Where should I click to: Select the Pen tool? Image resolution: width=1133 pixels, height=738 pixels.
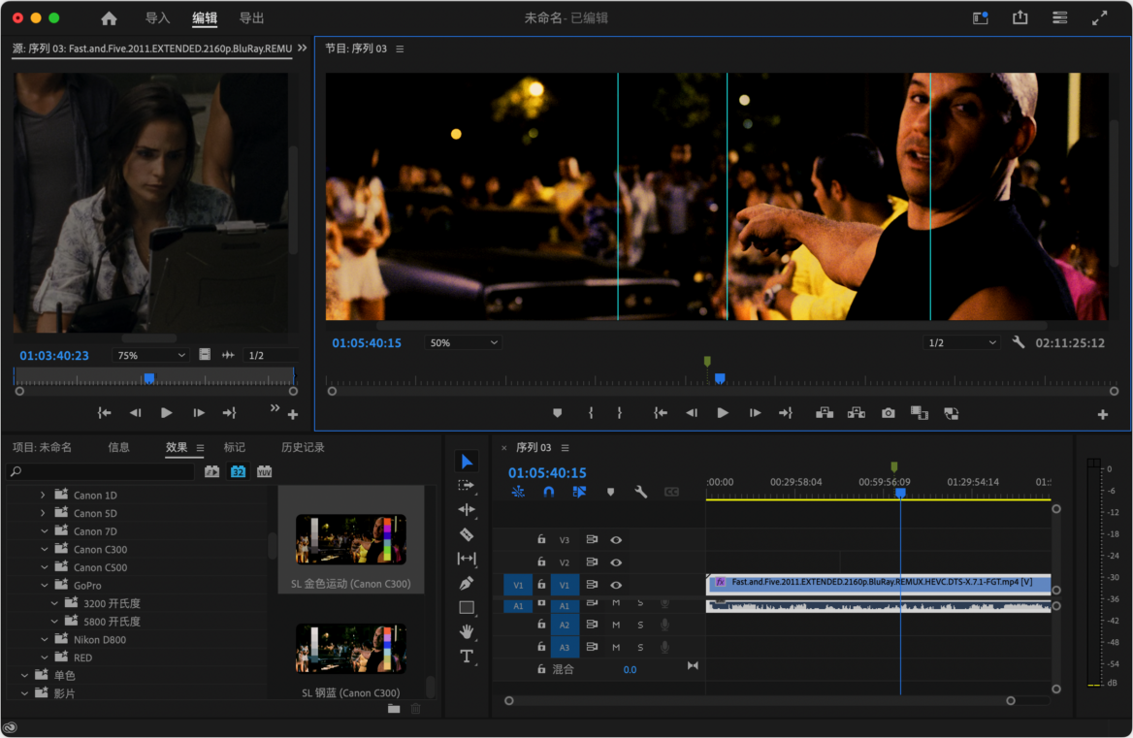point(467,583)
